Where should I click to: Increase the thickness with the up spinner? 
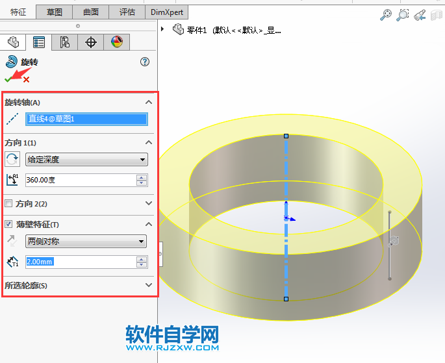[x=142, y=259]
